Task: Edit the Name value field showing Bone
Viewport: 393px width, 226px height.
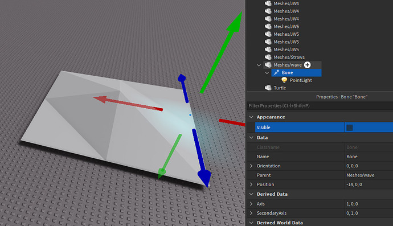Action: coord(369,157)
